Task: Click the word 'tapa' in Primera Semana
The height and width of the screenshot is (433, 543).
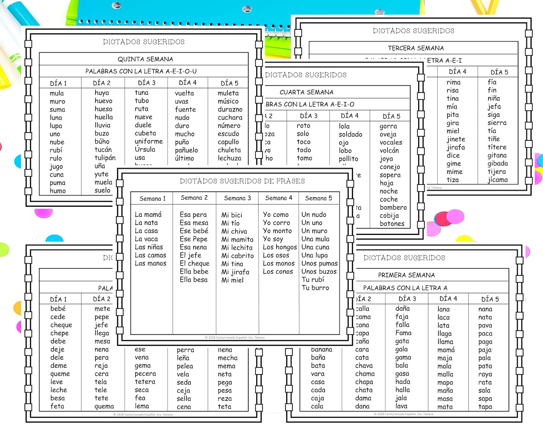Action: pyautogui.click(x=485, y=407)
